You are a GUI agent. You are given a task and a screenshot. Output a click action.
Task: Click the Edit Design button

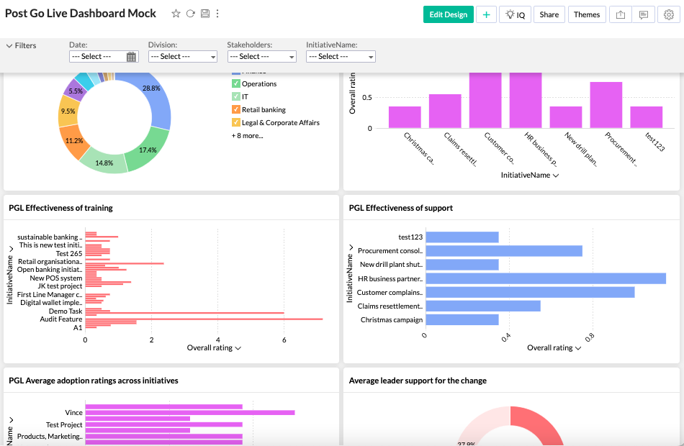[448, 14]
